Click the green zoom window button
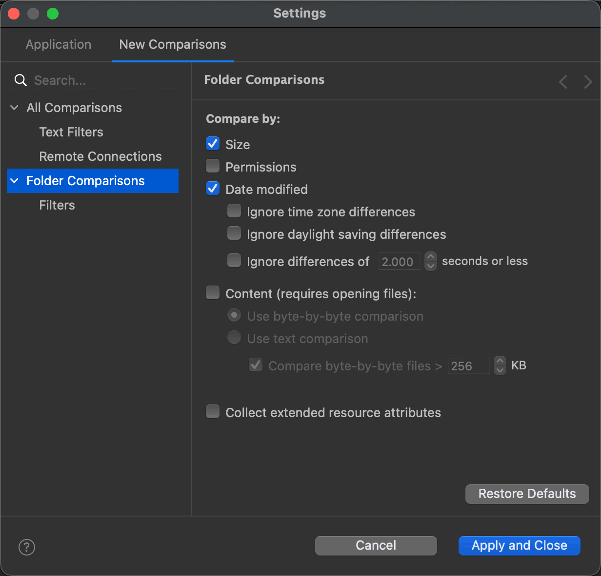Image resolution: width=601 pixels, height=576 pixels. pos(53,14)
